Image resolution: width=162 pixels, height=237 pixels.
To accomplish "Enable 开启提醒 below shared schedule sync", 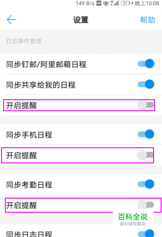I will coord(146,105).
